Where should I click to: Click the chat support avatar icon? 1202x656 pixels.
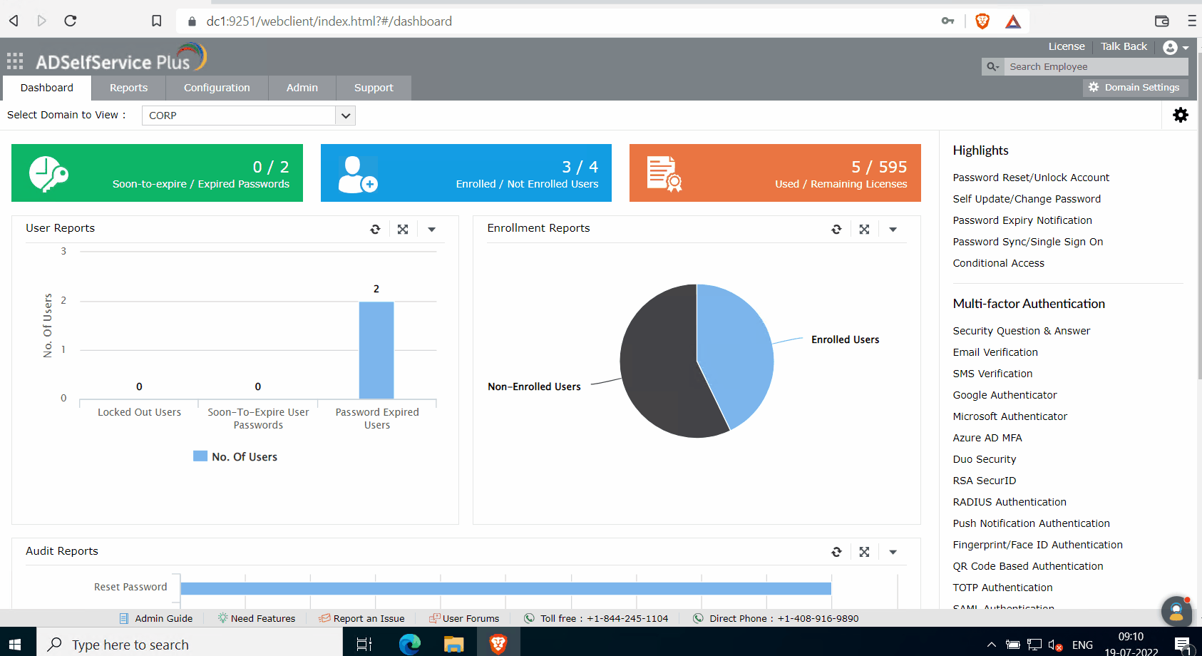pyautogui.click(x=1176, y=611)
